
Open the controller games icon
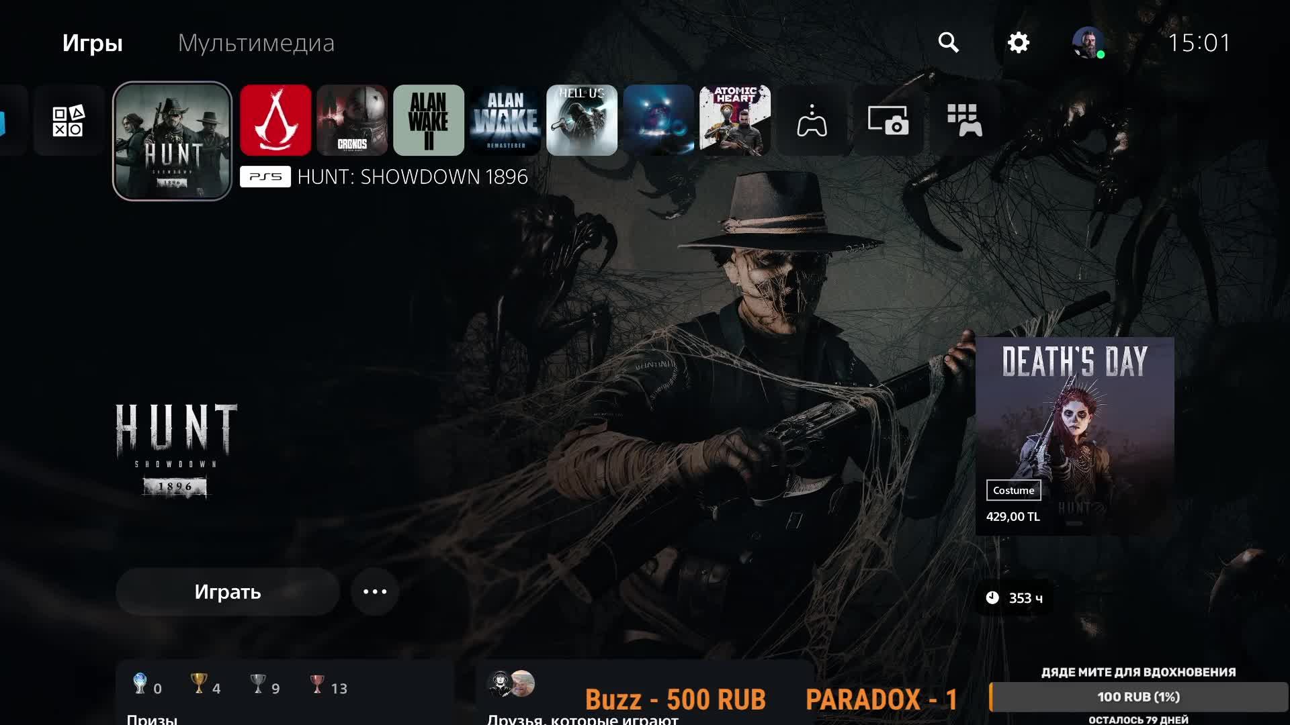tap(812, 122)
